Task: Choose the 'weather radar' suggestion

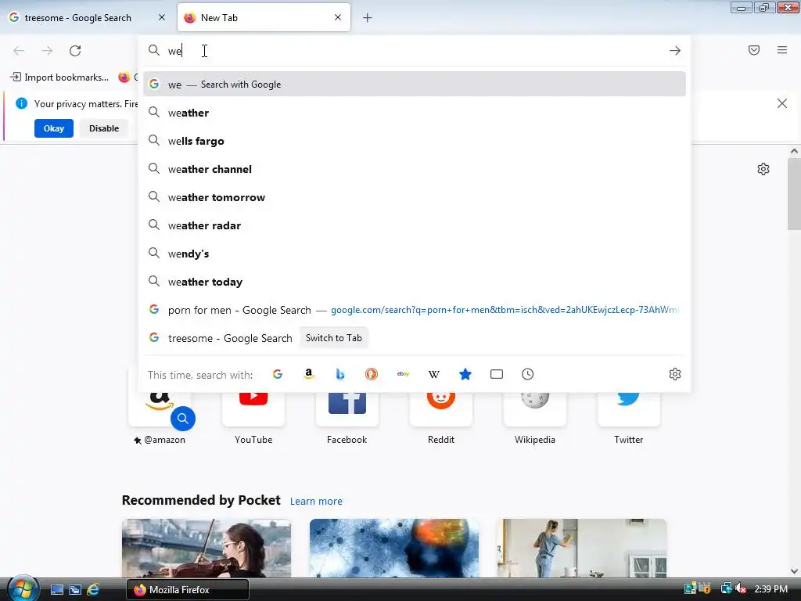Action: click(415, 225)
